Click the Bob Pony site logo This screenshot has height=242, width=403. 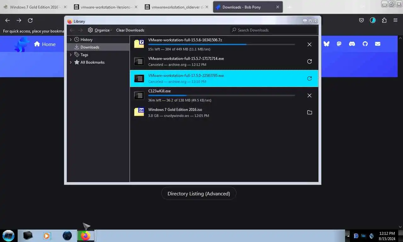pyautogui.click(x=22, y=44)
